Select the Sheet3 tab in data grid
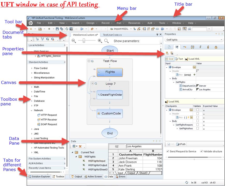 tap(143, 173)
